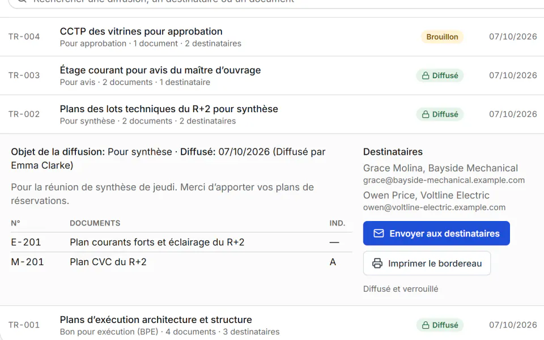Click the TR-004 date 07/10/2026
Screen dimensions: 544x340
[x=513, y=37]
